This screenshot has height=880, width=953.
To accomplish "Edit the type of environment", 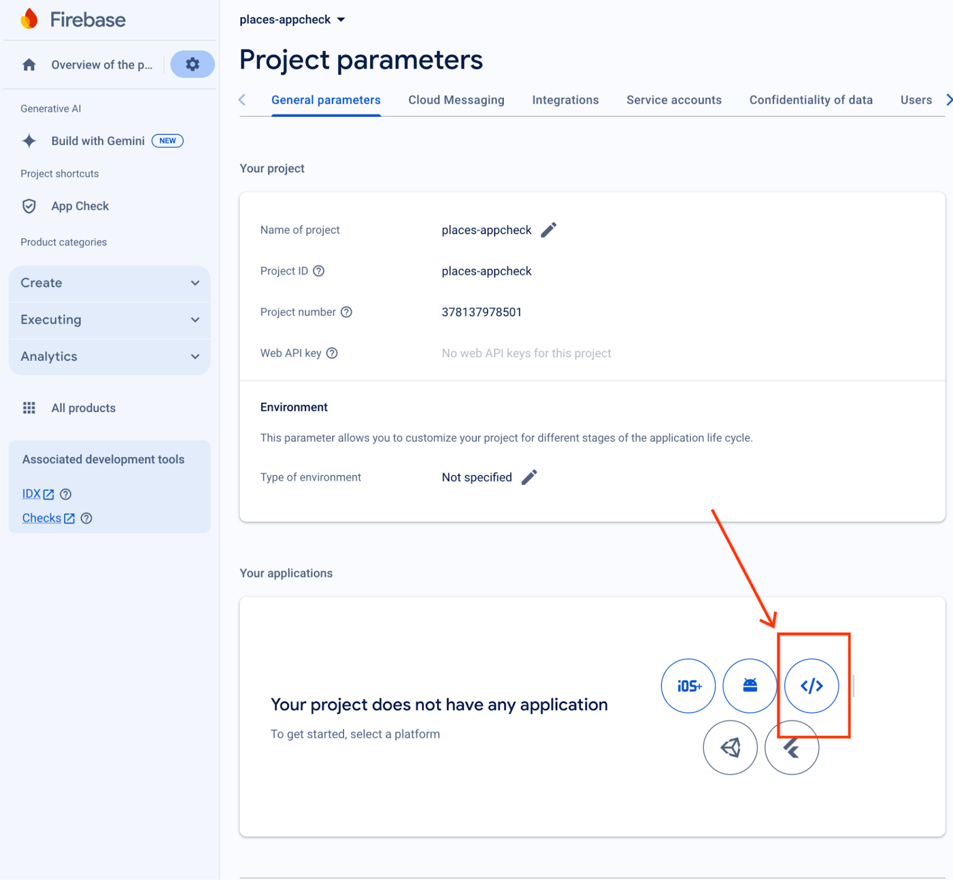I will [x=529, y=478].
